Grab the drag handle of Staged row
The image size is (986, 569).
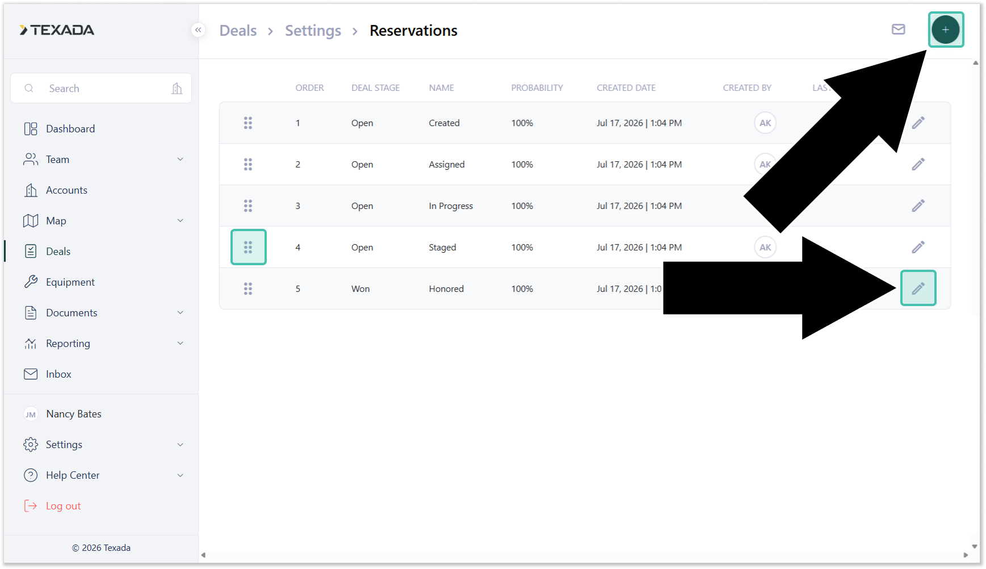[x=248, y=247]
